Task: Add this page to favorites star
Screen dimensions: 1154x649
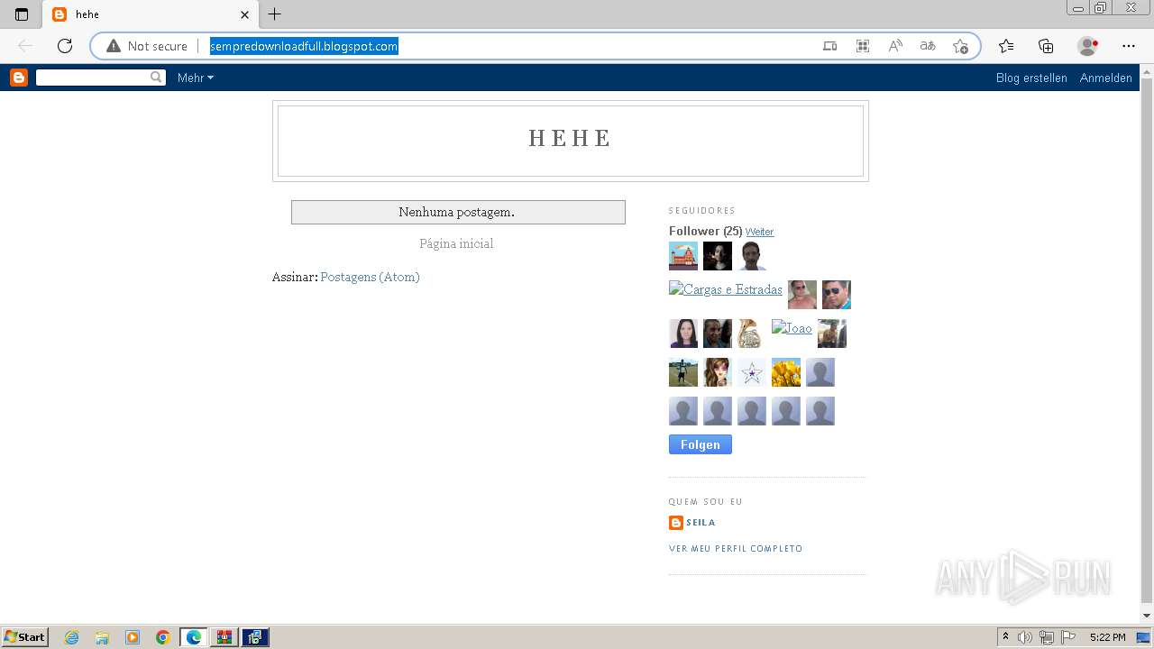Action: click(960, 46)
